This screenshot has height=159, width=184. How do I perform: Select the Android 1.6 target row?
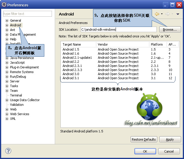pyautogui.click(x=120, y=53)
